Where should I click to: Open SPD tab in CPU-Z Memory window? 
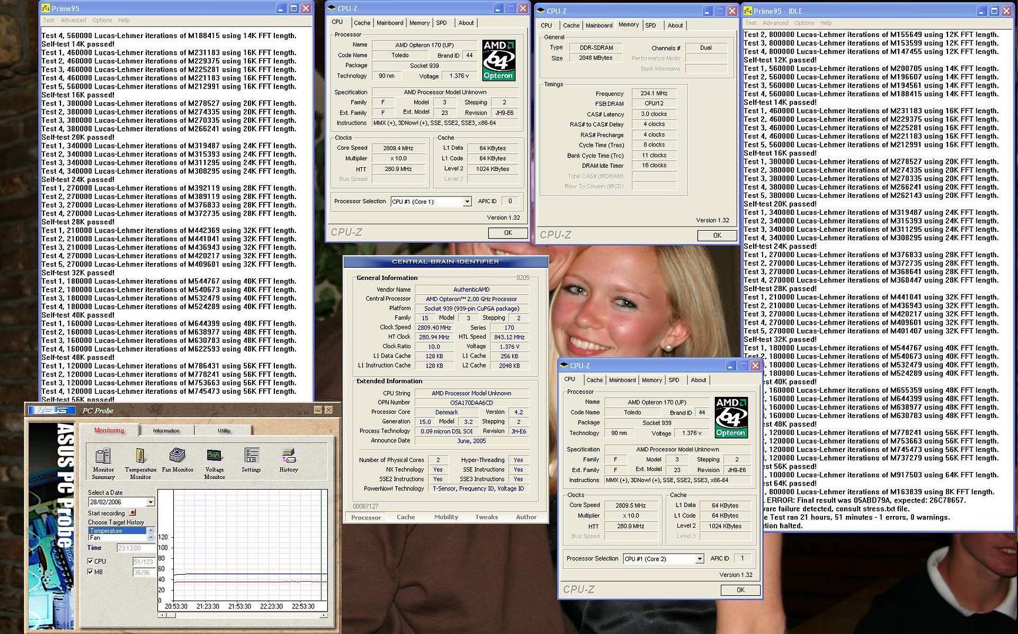click(650, 25)
